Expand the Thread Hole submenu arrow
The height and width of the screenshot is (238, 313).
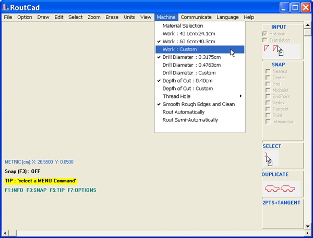click(240, 96)
